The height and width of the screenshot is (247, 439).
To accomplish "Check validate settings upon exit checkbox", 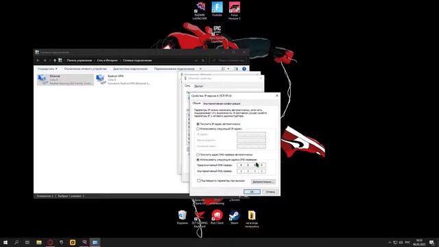I will point(198,180).
